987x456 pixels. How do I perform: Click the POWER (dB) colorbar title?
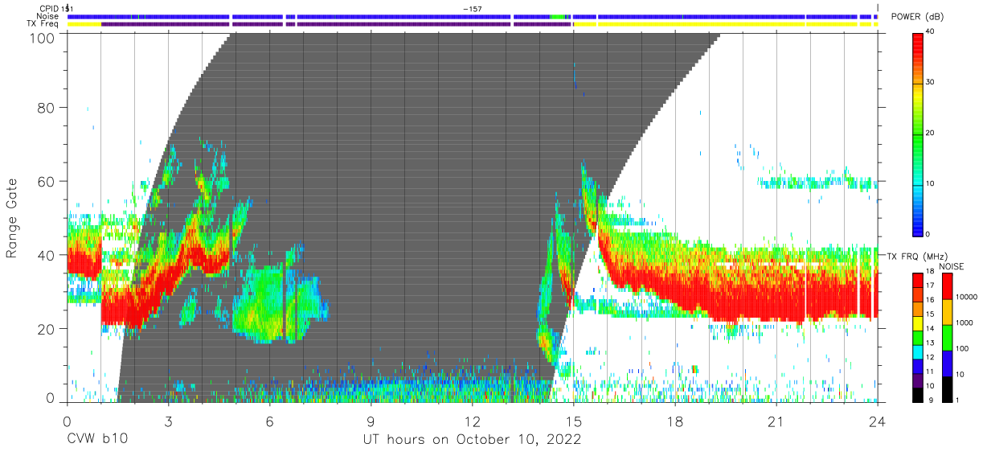(x=919, y=17)
